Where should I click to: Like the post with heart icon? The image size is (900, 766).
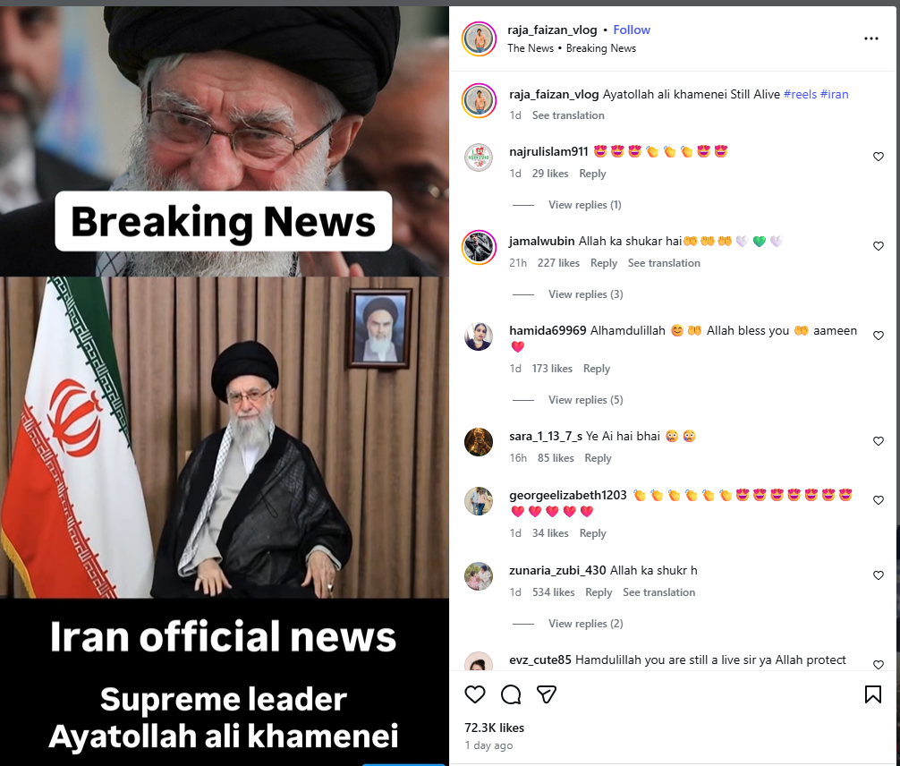tap(475, 694)
